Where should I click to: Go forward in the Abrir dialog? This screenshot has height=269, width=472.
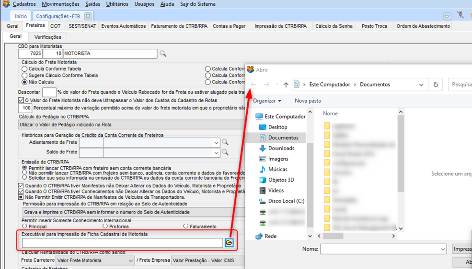click(x=266, y=85)
